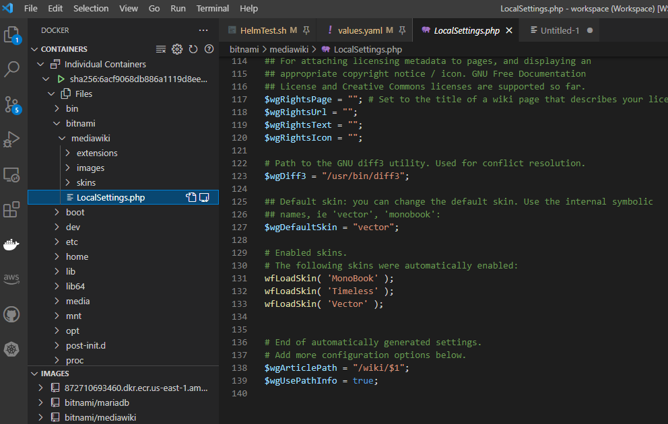
Task: Collapse the bitnami folder
Action: coord(57,123)
